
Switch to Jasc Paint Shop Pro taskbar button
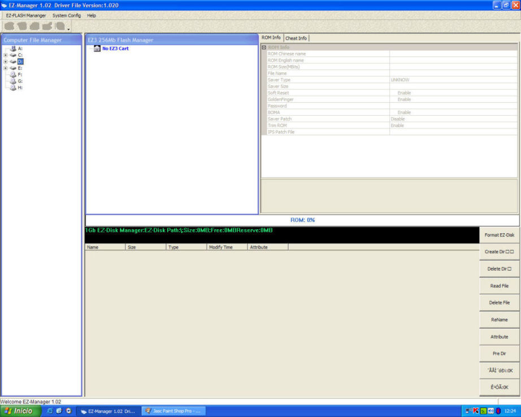[174, 411]
